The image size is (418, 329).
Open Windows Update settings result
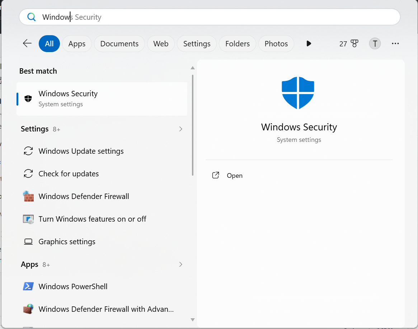coord(102,151)
